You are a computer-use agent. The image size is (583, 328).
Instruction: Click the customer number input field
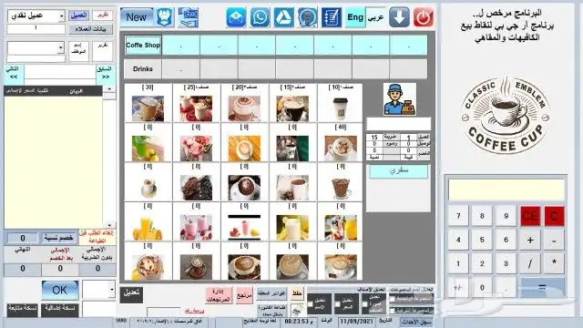coord(36,28)
